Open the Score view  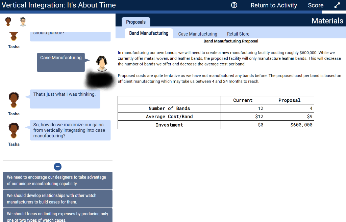click(x=315, y=5)
